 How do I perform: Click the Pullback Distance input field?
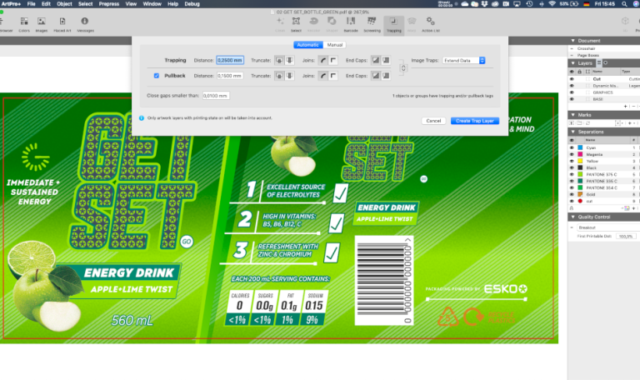(230, 76)
